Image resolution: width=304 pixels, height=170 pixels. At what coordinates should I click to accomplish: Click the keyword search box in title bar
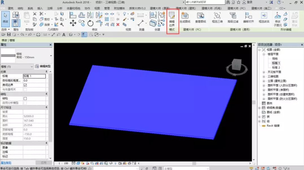point(205,2)
